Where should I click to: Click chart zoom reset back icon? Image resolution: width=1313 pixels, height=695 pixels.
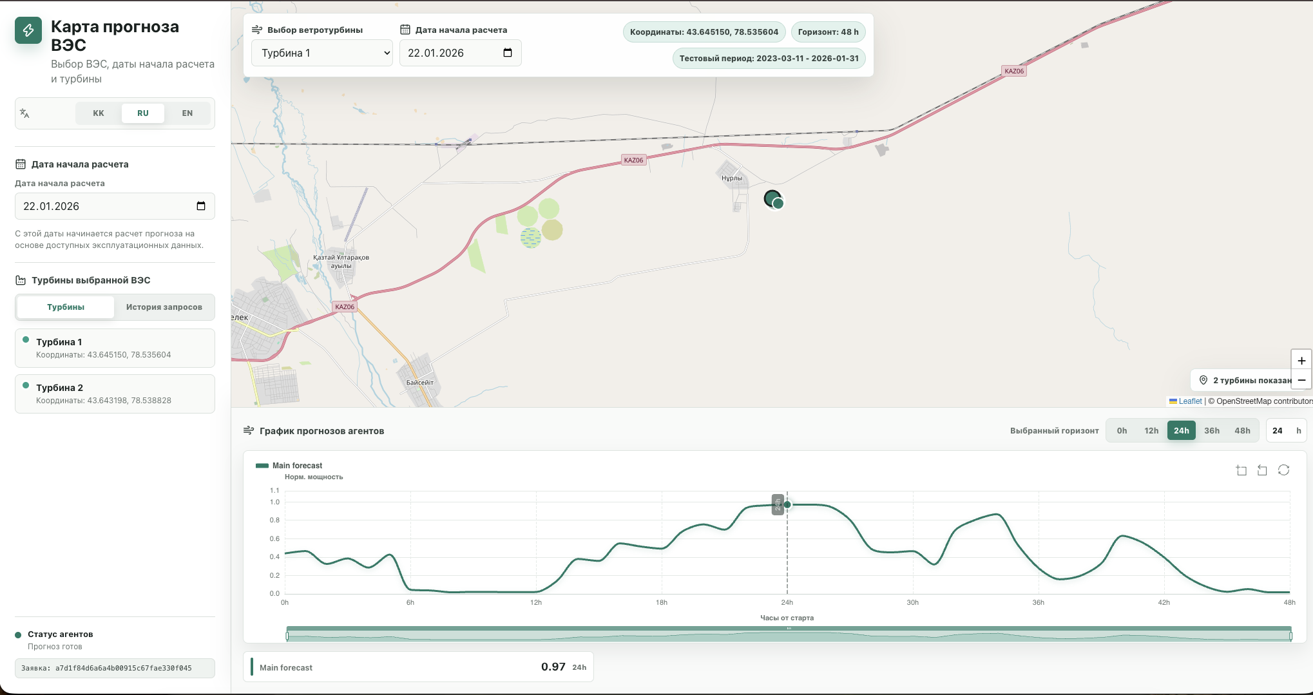point(1262,470)
